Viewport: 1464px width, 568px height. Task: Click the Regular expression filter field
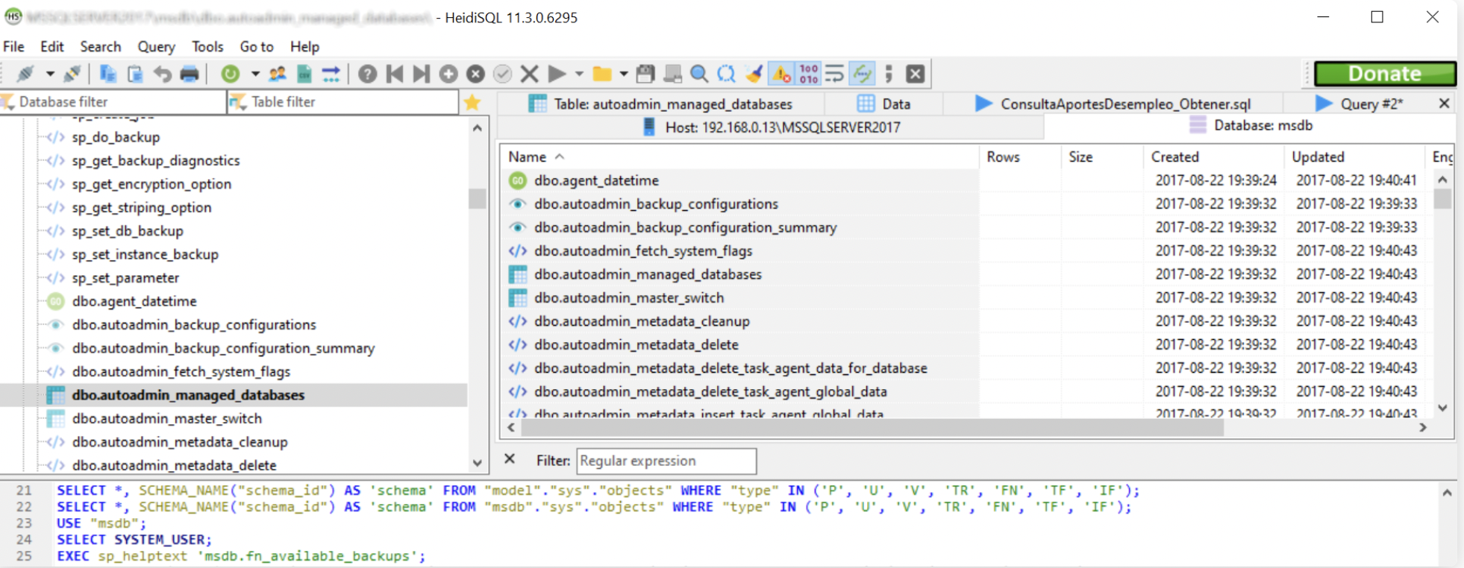coord(666,461)
